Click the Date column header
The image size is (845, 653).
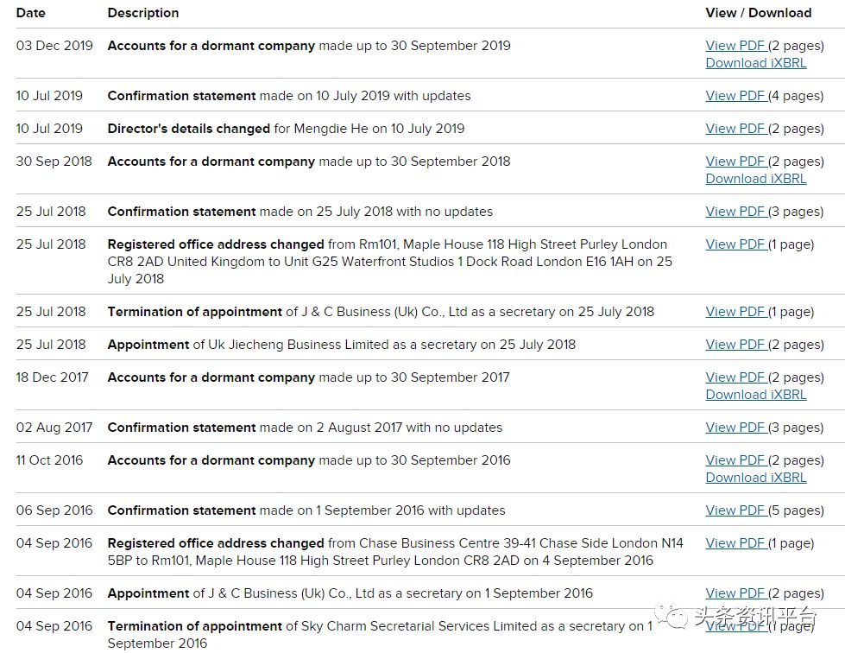[30, 13]
